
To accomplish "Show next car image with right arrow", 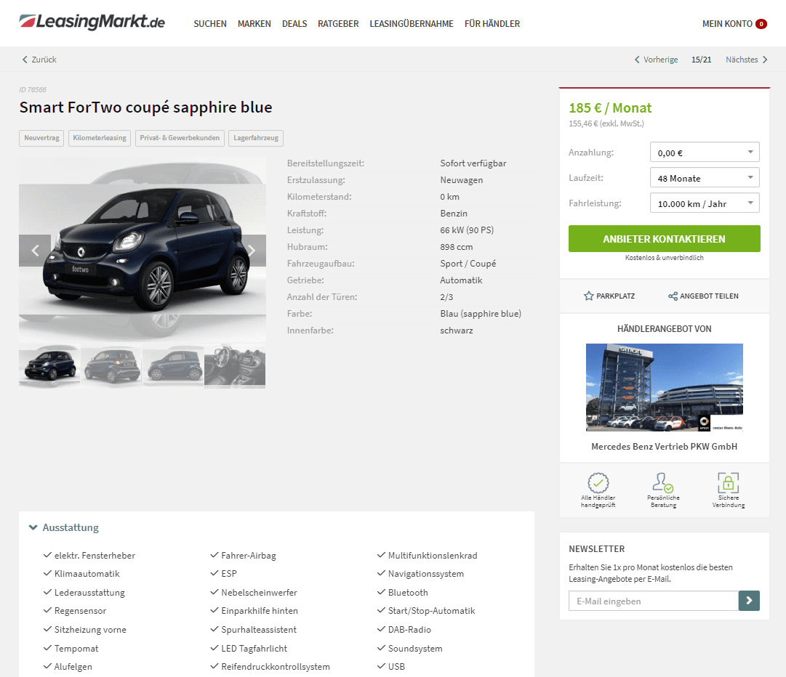I will (252, 251).
